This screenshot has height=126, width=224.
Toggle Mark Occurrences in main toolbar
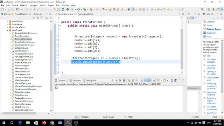[133, 9]
